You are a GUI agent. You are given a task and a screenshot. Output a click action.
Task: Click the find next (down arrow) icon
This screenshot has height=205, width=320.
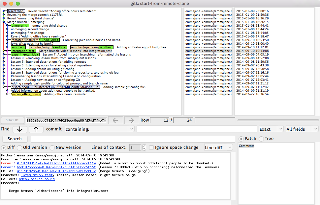coord(20,129)
